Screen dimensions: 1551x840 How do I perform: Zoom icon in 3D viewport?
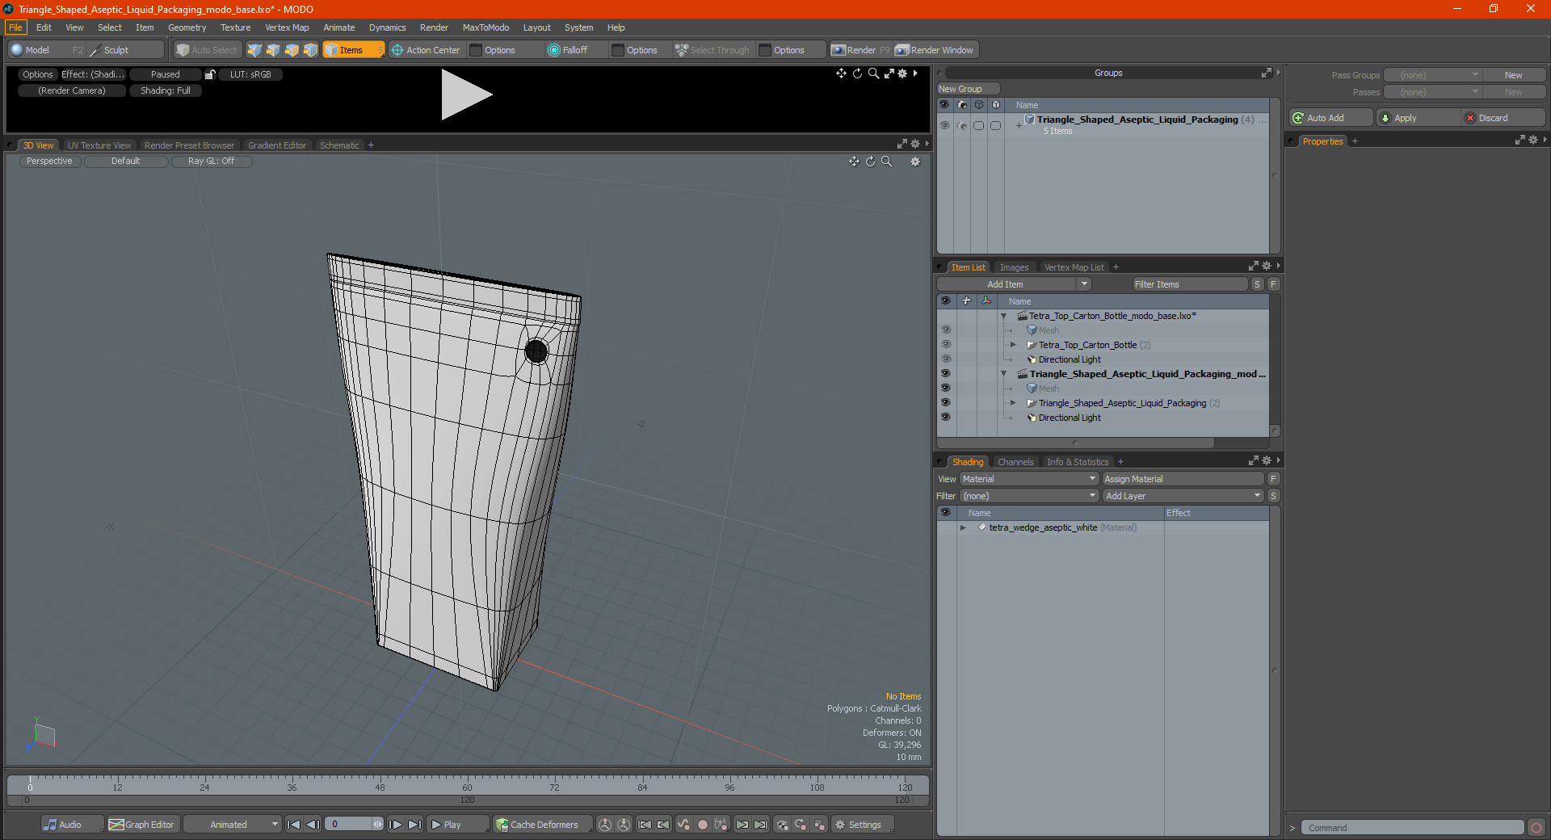887,162
